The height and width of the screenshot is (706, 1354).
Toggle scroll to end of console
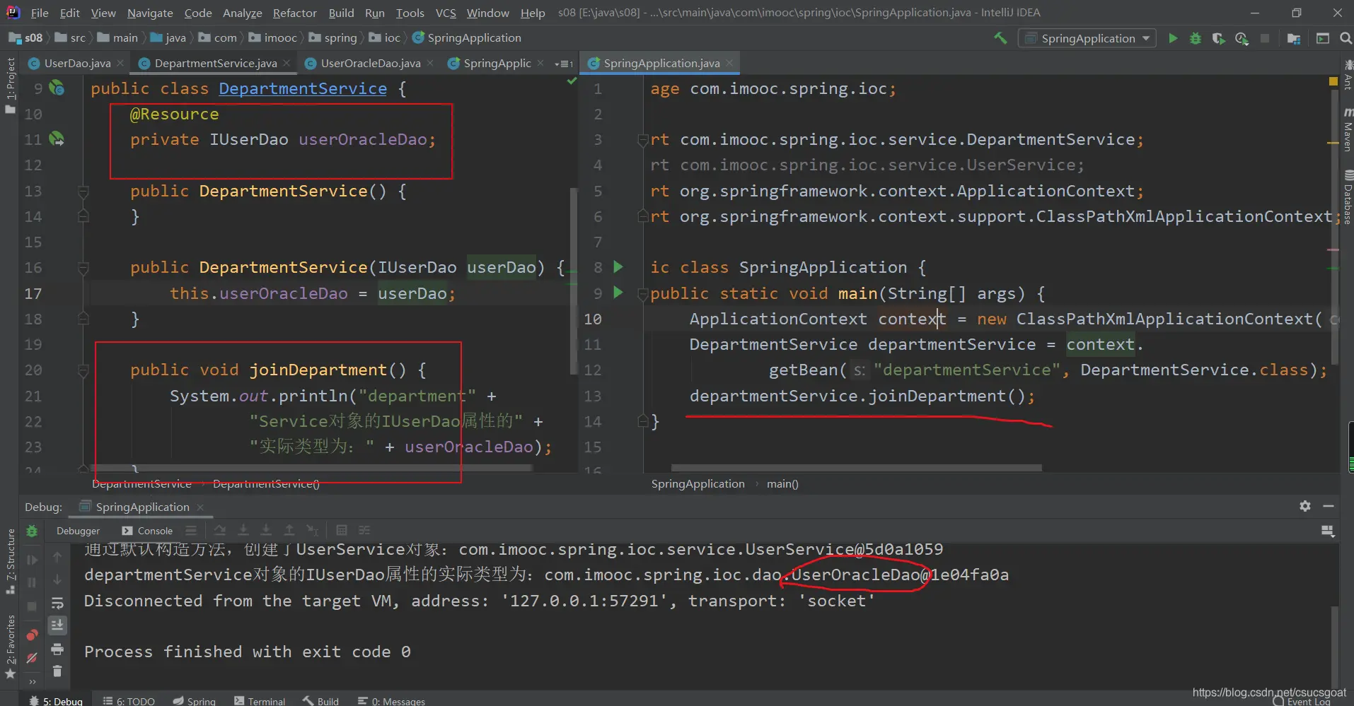point(57,625)
